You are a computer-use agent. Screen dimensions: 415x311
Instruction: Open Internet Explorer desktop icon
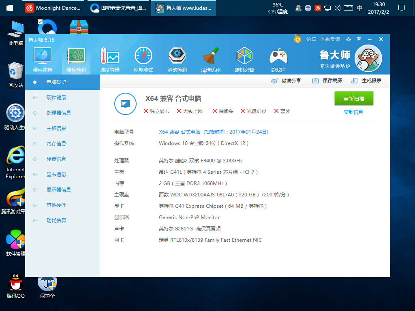coord(16,162)
